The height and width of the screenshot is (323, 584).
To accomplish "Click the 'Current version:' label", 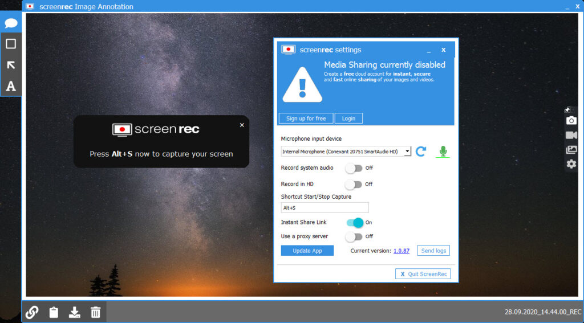I will 371,251.
